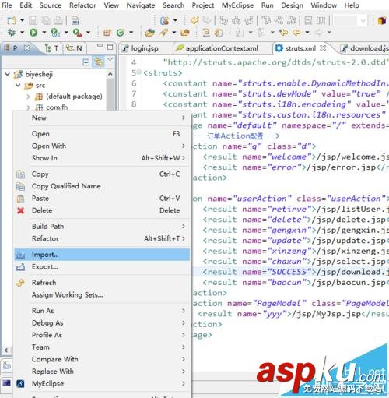Maximize the Package Explorer view
Viewport: 389px width, 398px height.
tap(110, 47)
